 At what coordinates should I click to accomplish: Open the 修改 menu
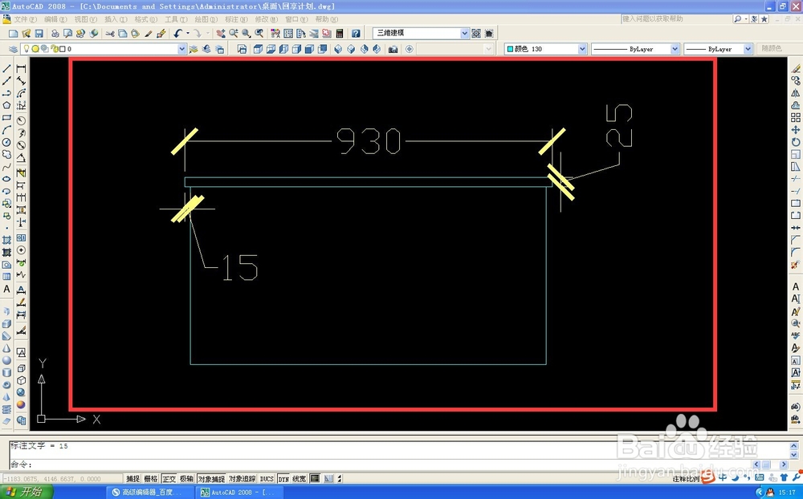click(x=267, y=19)
